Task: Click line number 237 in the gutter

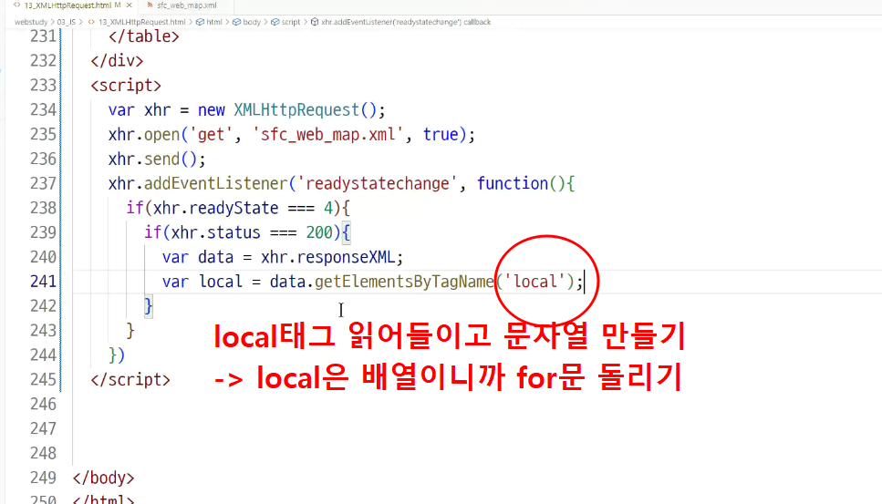Action: pos(43,184)
